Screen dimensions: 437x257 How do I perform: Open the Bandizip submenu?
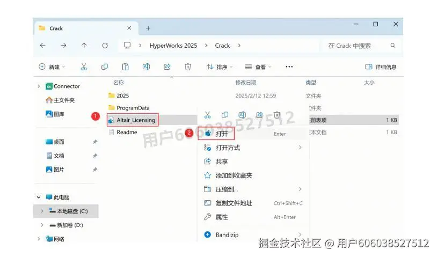pyautogui.click(x=253, y=234)
